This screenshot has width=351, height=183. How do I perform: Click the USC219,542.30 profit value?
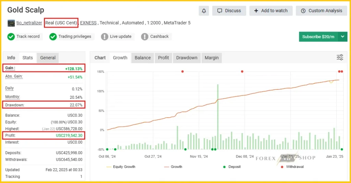tap(69, 136)
